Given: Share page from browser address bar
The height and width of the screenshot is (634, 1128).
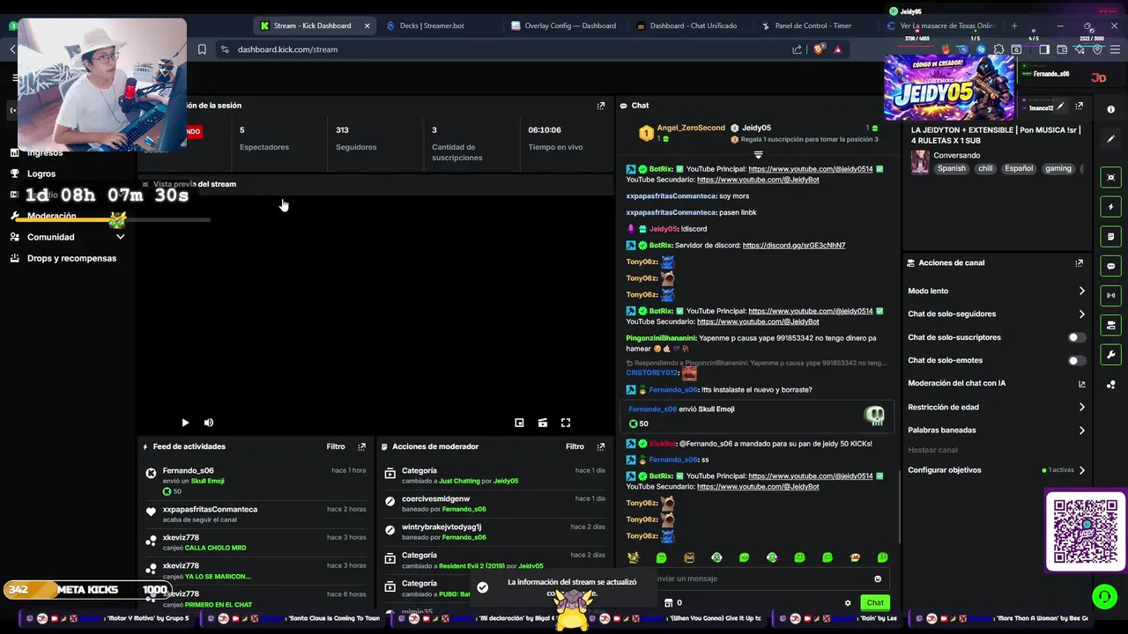Looking at the screenshot, I should coord(798,49).
